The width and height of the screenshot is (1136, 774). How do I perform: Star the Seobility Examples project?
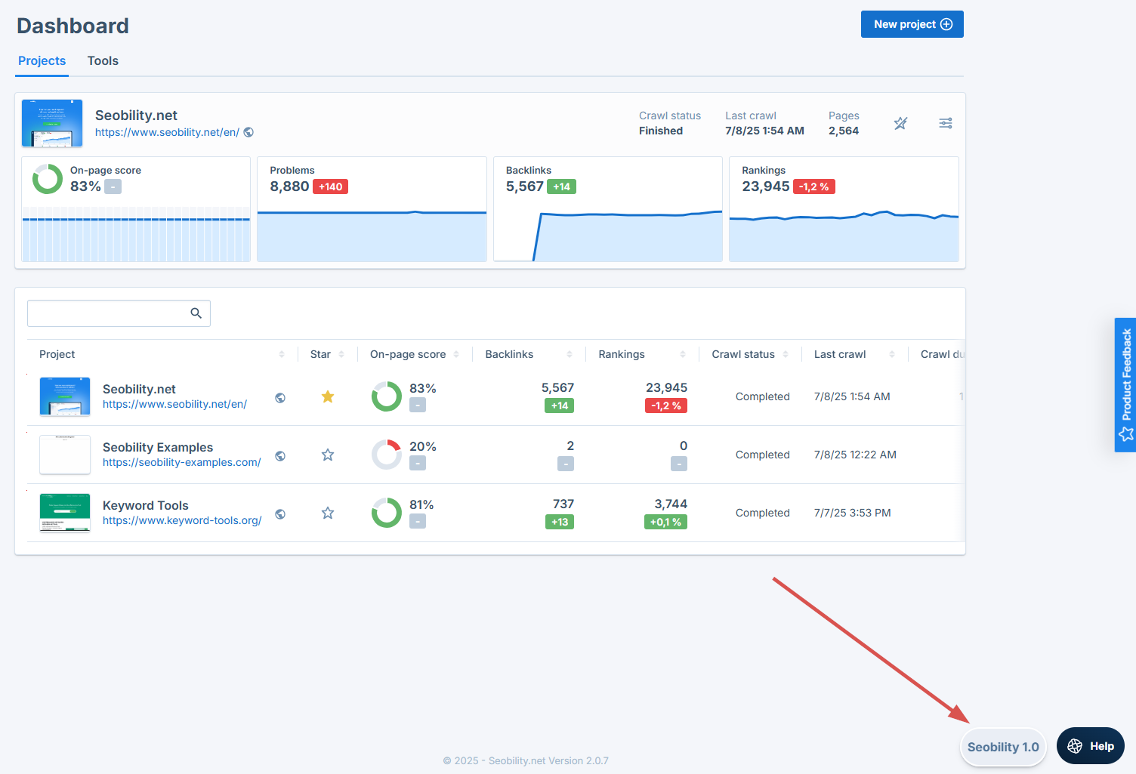coord(328,455)
